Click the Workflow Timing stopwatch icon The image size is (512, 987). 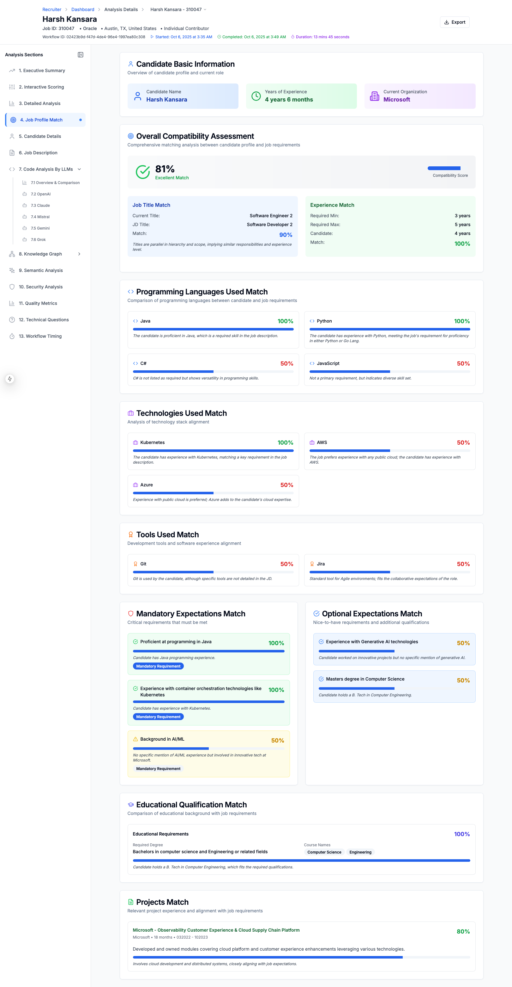[x=12, y=336]
